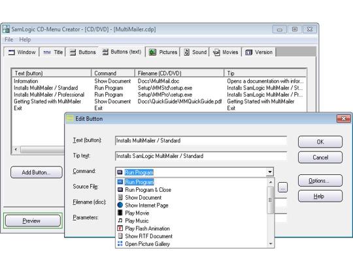The width and height of the screenshot is (353, 276).
Task: Close the Edit Button dialog
Action: pyautogui.click(x=344, y=118)
